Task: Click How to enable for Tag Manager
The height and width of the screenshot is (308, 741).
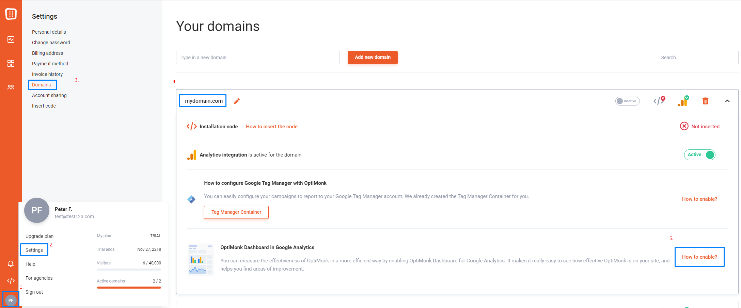Action: pos(699,199)
